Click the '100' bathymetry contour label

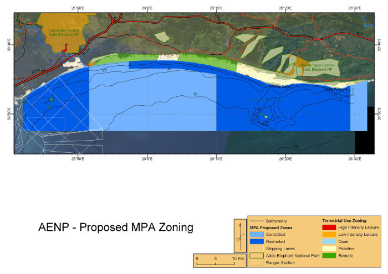click(295, 146)
